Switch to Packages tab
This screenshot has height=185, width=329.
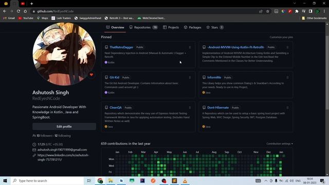(x=192, y=27)
